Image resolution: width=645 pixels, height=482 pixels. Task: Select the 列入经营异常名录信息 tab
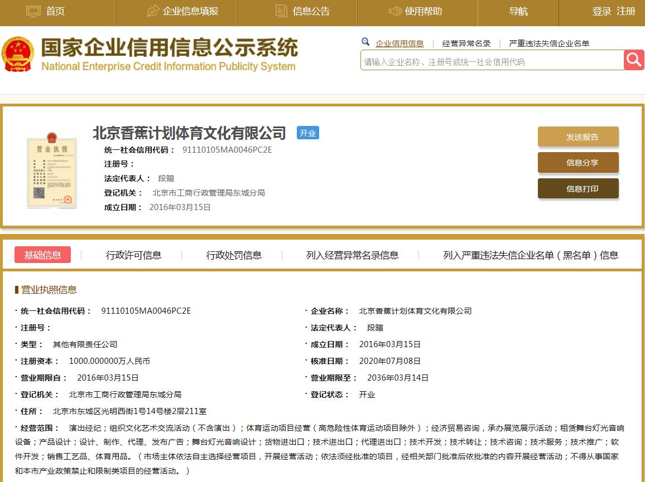352,255
